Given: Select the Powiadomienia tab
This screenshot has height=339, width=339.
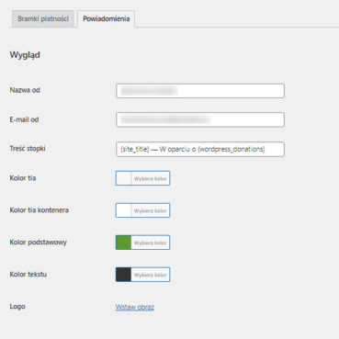Looking at the screenshot, I should [x=106, y=18].
